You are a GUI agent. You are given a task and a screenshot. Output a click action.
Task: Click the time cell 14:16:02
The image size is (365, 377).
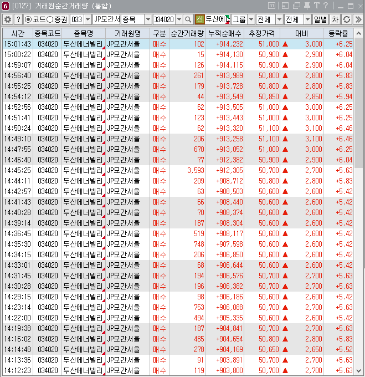(x=18, y=339)
